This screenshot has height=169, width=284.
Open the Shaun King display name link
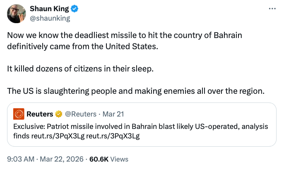[48, 9]
